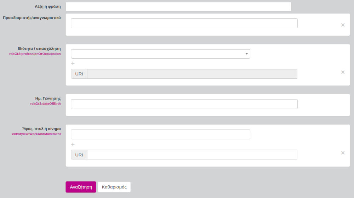This screenshot has width=354, height=198.
Task: Click the greyed URI field under profession
Action: [x=192, y=74]
